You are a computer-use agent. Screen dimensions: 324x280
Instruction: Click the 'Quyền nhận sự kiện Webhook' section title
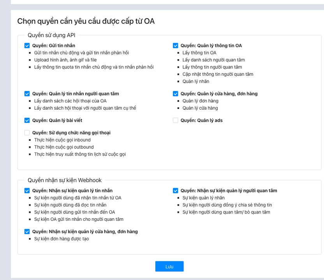64,180
